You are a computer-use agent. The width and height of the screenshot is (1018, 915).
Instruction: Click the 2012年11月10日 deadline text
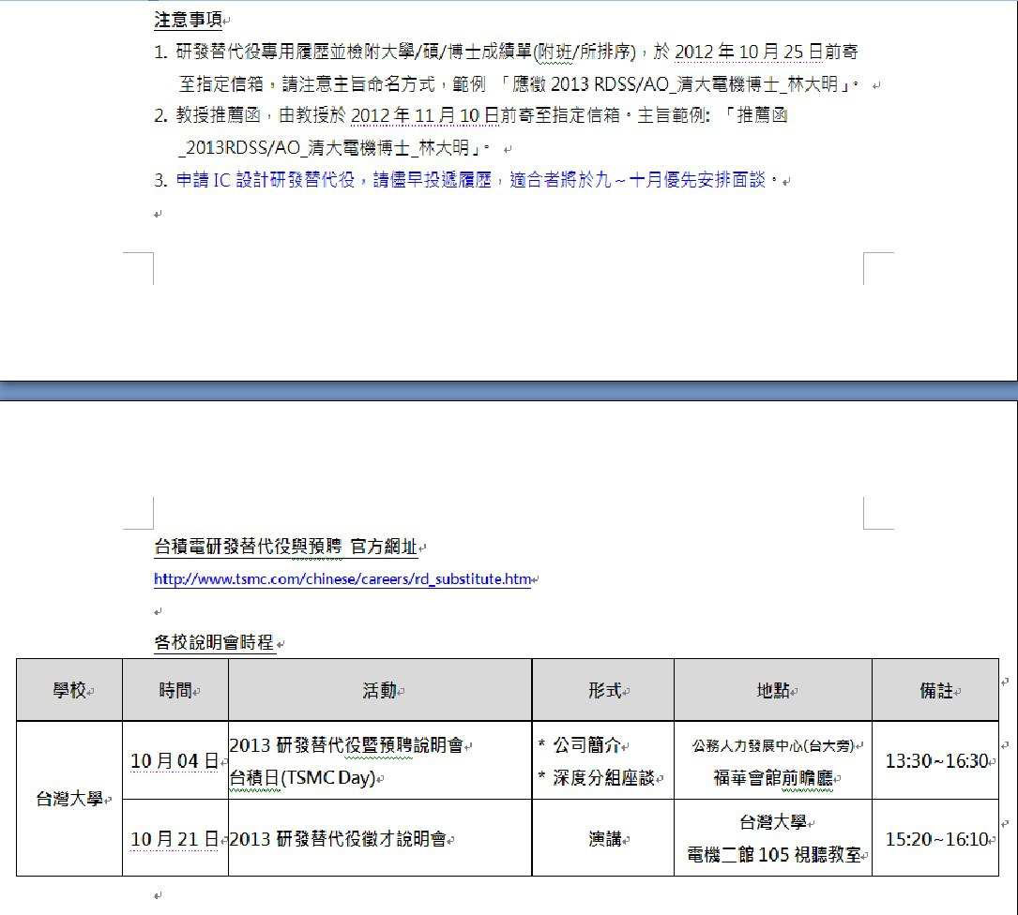[x=425, y=115]
